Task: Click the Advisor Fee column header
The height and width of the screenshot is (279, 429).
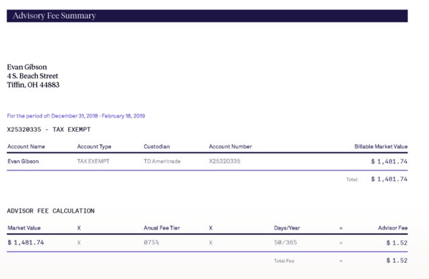Action: 393,228
